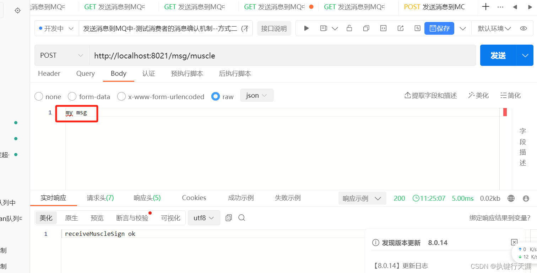537x273 pixels.
Task: Expand the document layout dropdown chevron
Action: tap(335, 28)
